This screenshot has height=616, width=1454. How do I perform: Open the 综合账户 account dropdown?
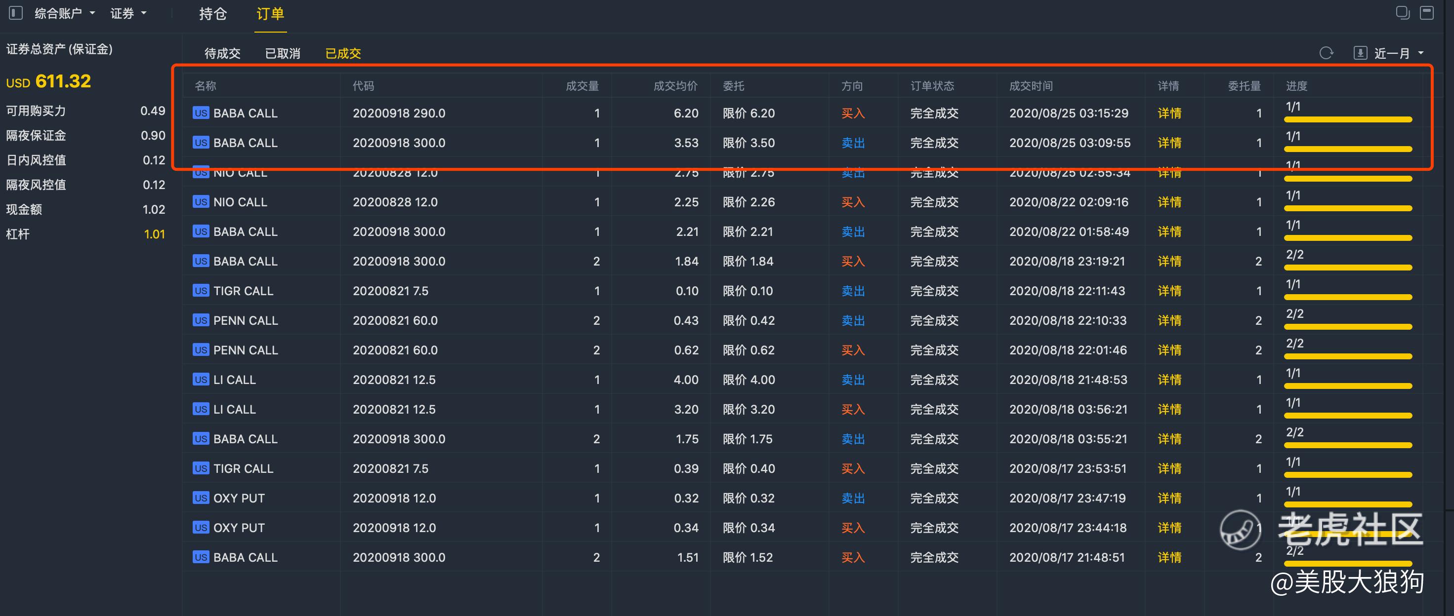64,13
